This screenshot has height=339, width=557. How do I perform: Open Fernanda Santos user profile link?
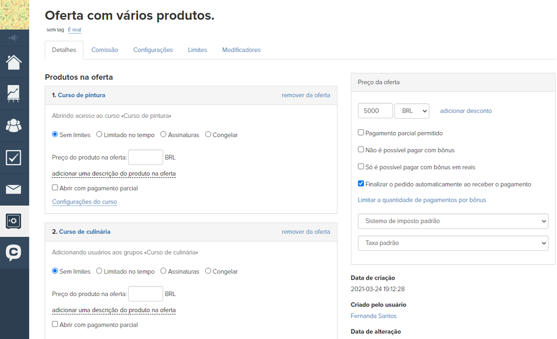tap(374, 315)
